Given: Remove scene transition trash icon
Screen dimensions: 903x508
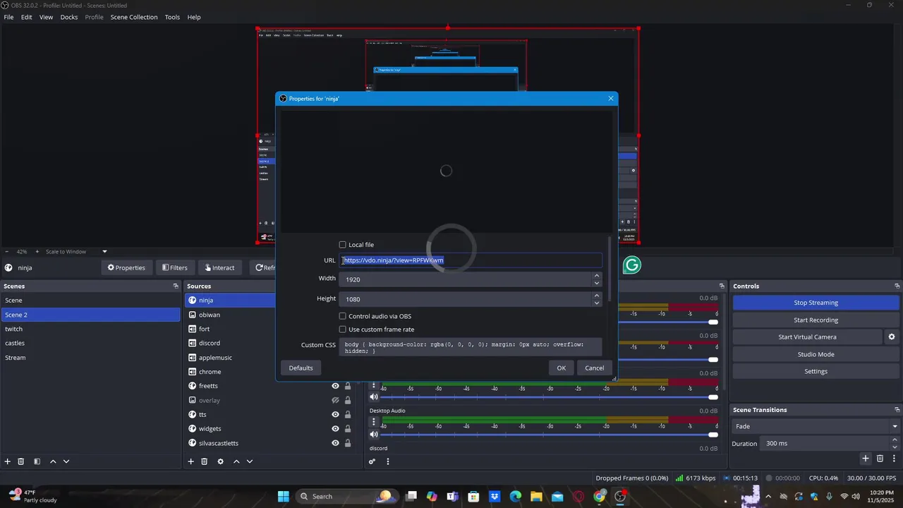Looking at the screenshot, I should tap(880, 459).
